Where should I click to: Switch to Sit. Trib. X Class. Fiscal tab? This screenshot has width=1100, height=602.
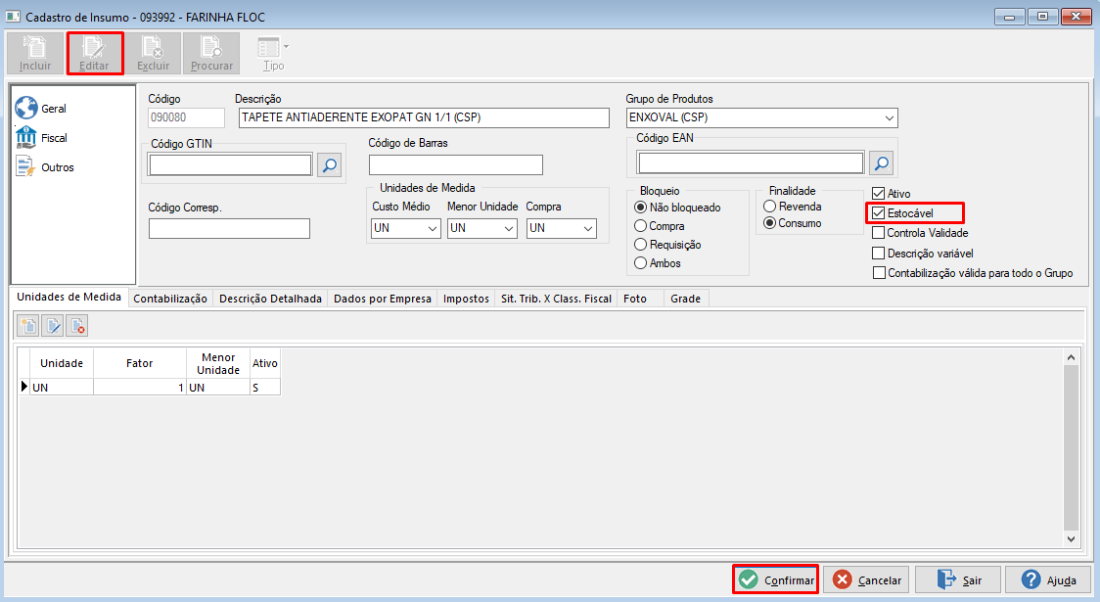(x=556, y=299)
